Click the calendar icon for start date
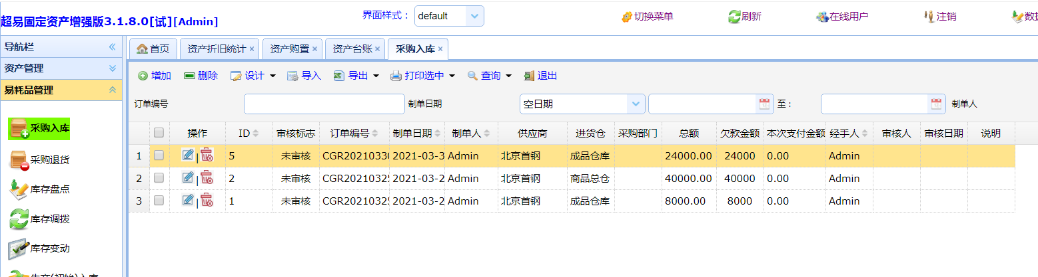Image resolution: width=1038 pixels, height=277 pixels. (x=764, y=104)
